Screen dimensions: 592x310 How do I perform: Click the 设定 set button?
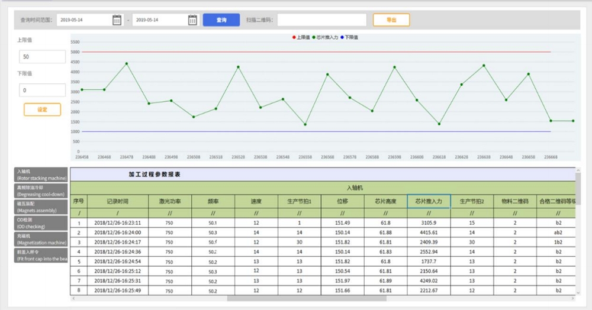[42, 109]
